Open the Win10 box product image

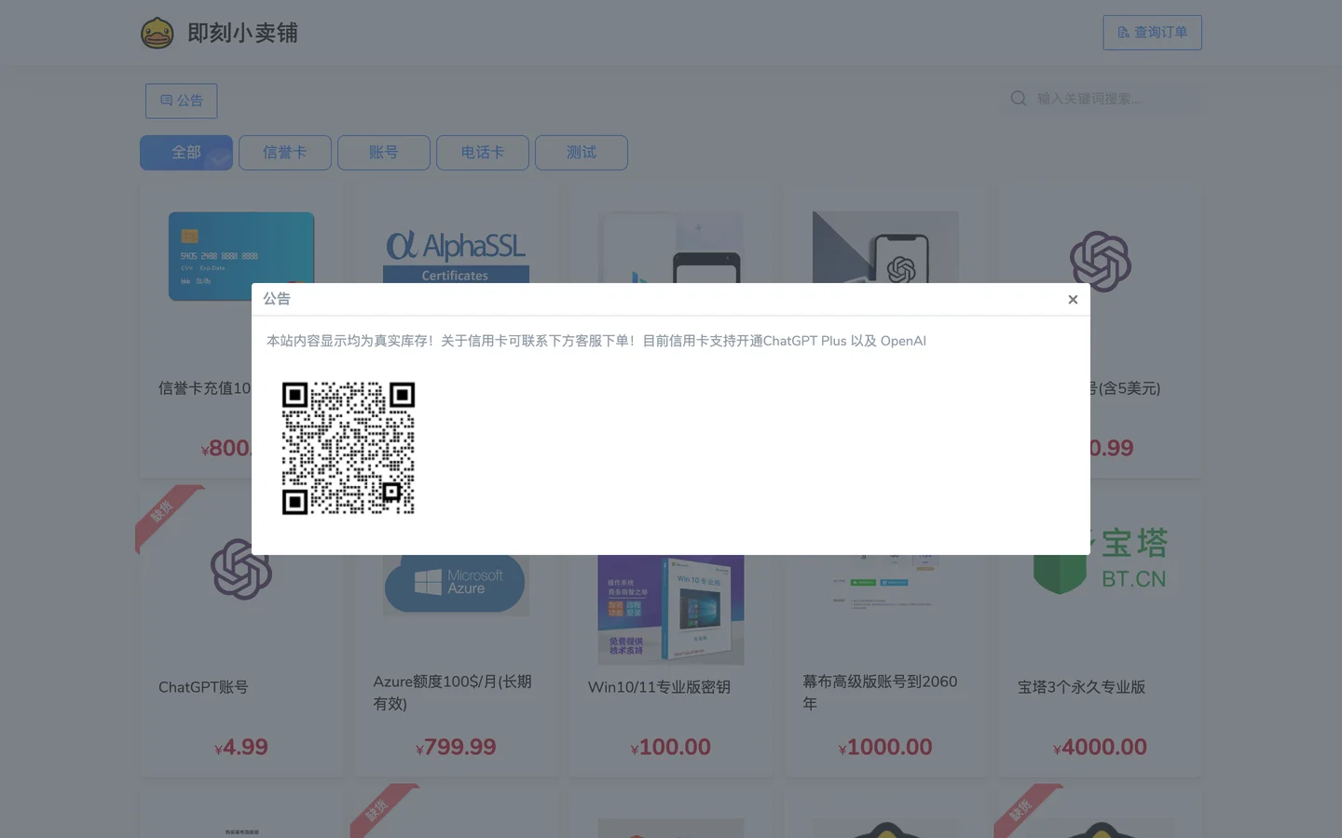pyautogui.click(x=671, y=610)
